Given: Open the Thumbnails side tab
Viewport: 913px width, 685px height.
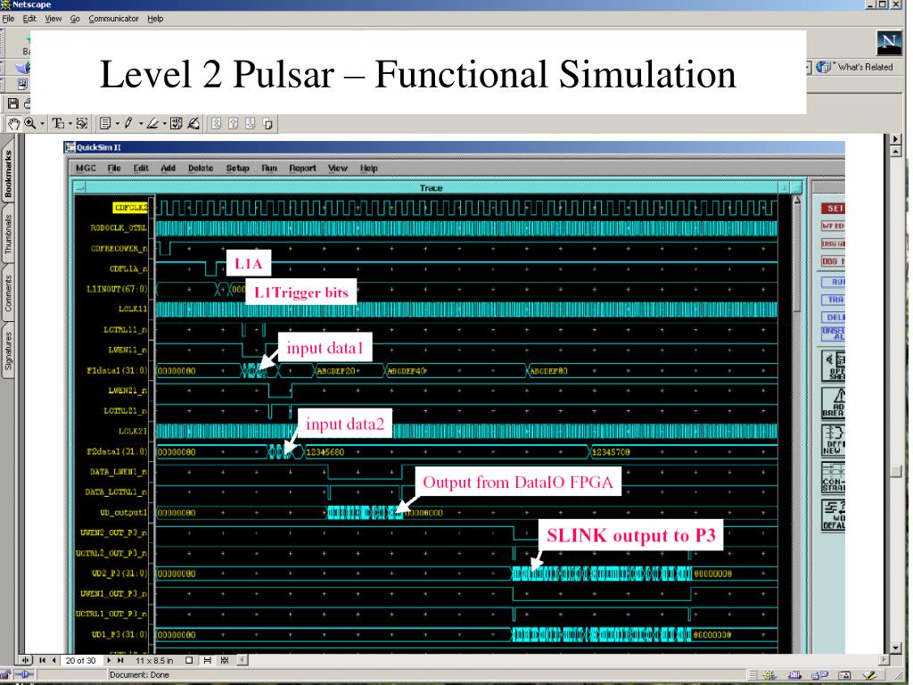Looking at the screenshot, I should point(7,234).
